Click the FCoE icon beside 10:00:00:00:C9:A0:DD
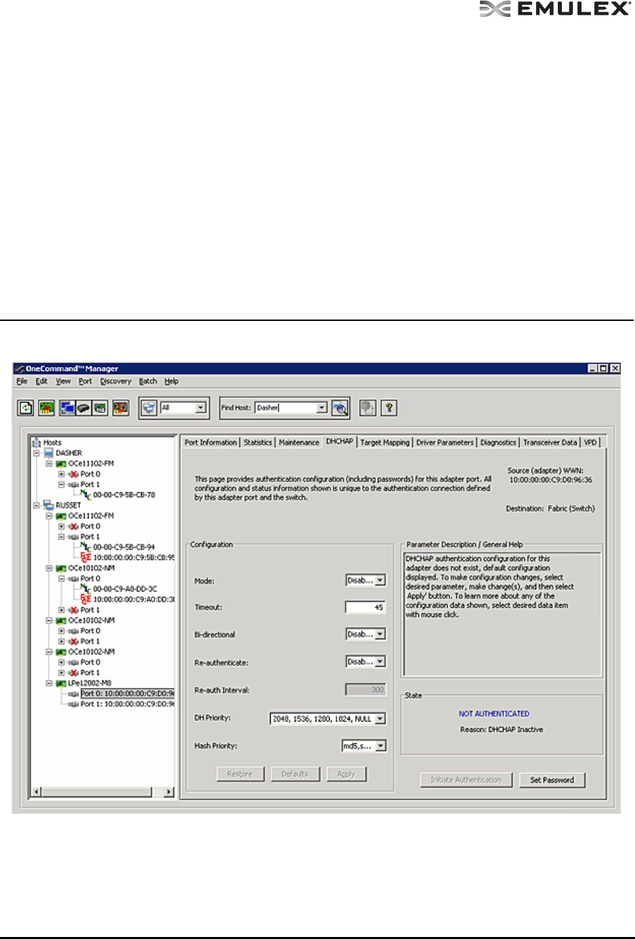The image size is (635, 939). point(86,599)
